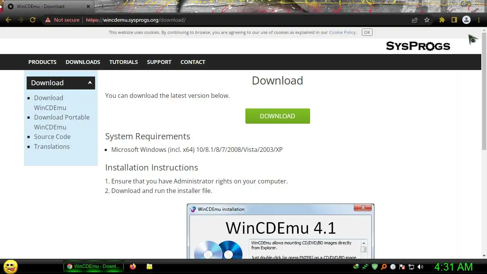
Task: Click the volume speaker tray icon
Action: [x=420, y=267]
